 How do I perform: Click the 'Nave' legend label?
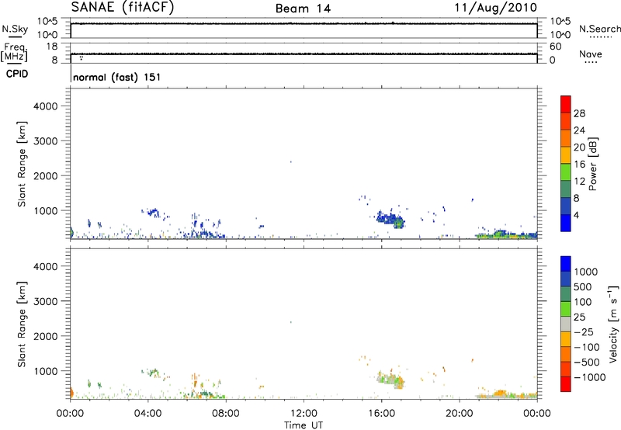point(591,54)
